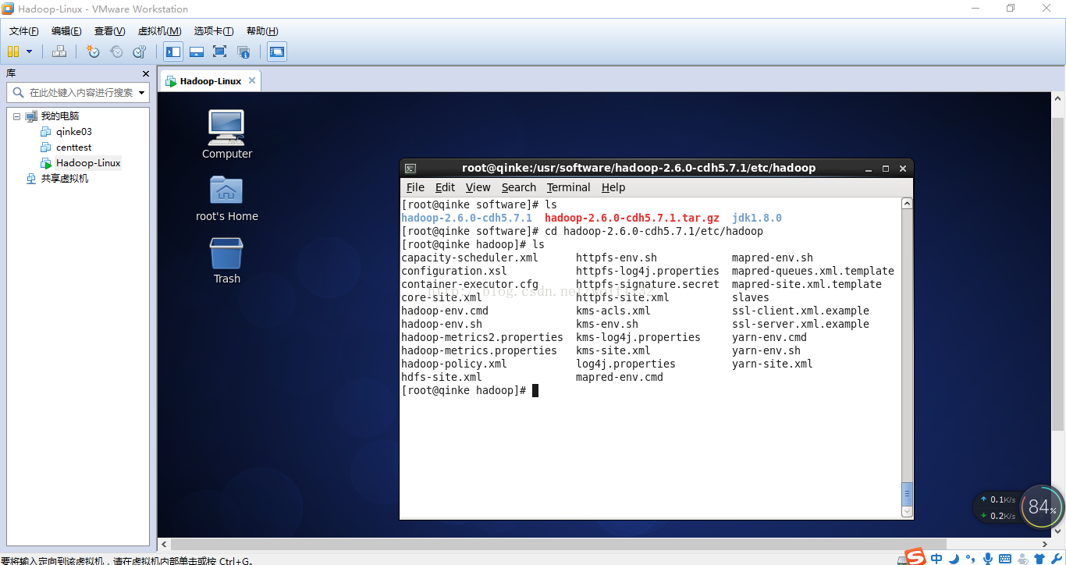1066x565 pixels.
Task: Collapse the 我的电脑 tree node
Action: [16, 116]
